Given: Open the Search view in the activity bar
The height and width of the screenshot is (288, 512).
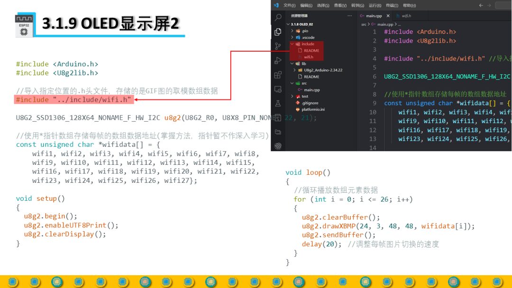Looking at the screenshot, I should coord(278,17).
